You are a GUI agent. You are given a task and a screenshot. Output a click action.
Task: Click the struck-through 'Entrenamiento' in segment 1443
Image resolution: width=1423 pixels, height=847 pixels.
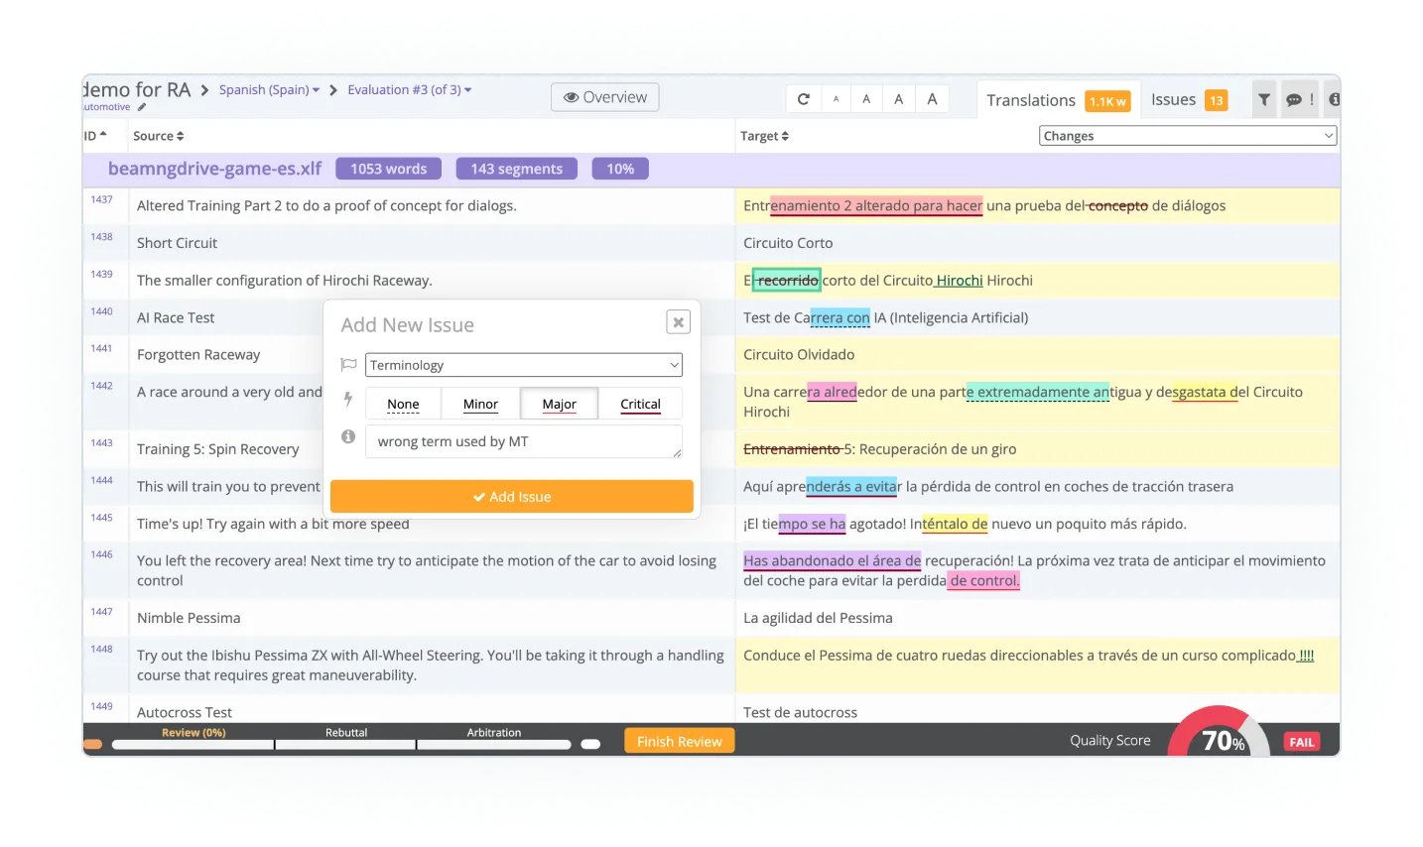(x=792, y=449)
